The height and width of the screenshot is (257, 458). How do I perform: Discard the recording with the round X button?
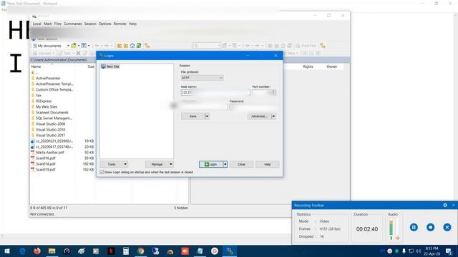447,227
